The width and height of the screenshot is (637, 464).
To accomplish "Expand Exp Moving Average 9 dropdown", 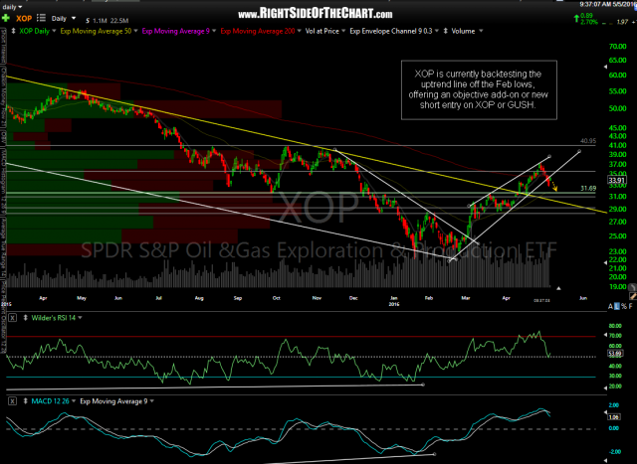I will point(214,31).
